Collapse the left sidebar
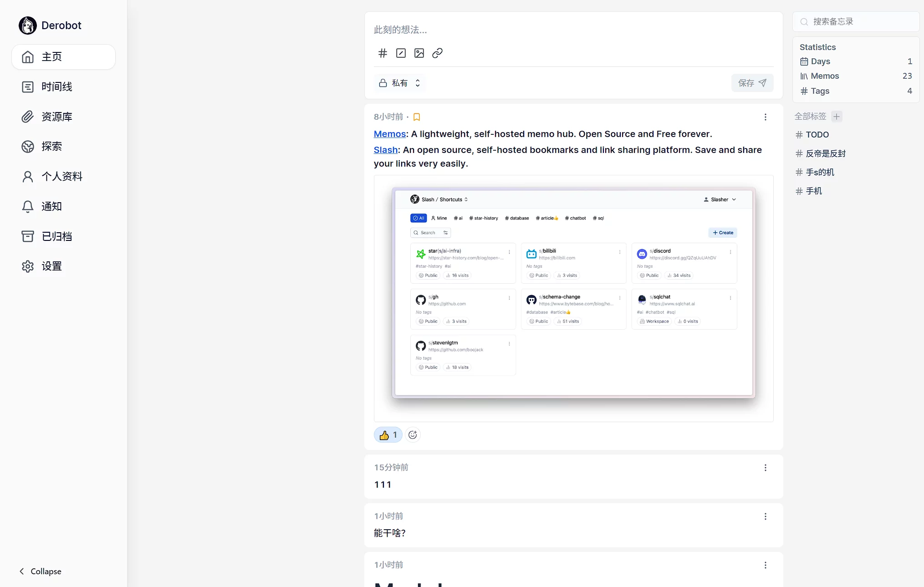924x587 pixels. [x=40, y=571]
